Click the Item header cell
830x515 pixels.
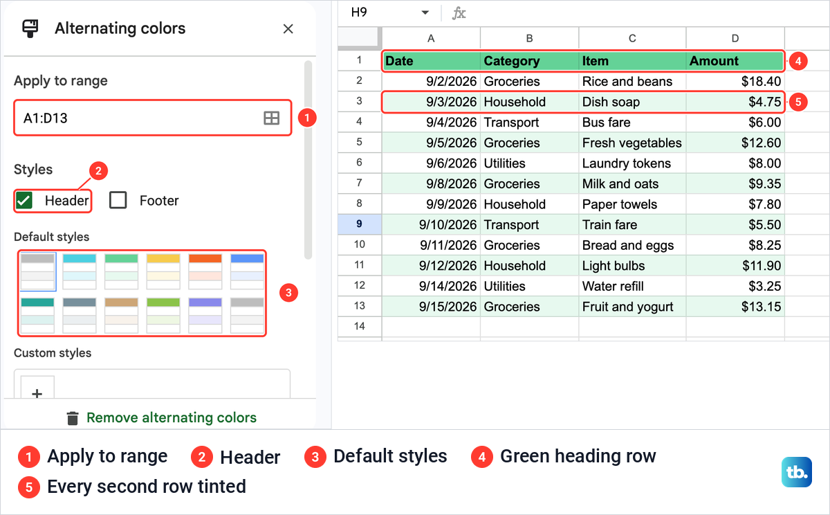[x=632, y=61]
